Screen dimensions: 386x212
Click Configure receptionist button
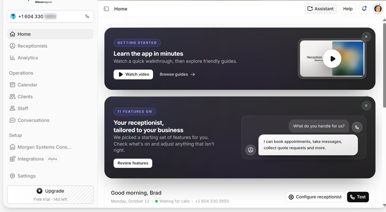315,197
